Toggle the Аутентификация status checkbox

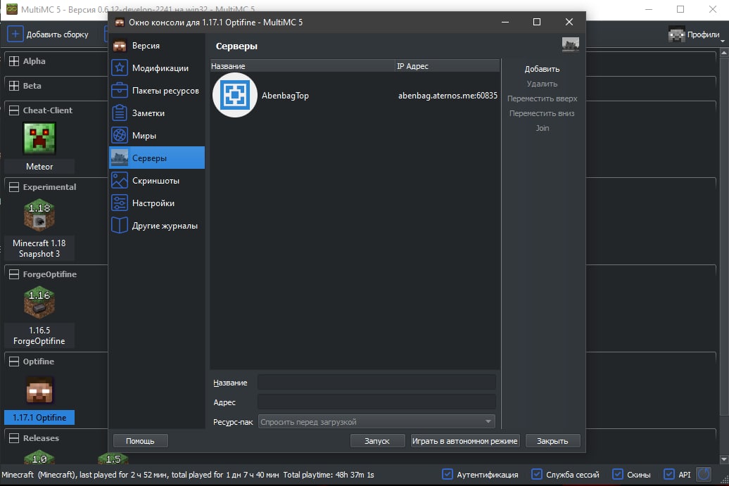coord(448,474)
